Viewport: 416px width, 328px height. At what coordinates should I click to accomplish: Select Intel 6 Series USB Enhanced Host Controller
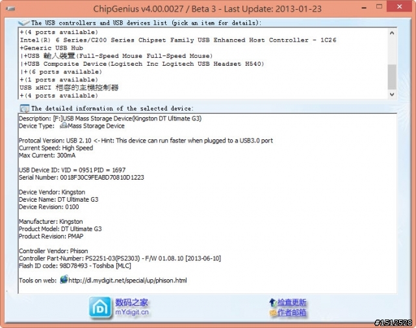(178, 40)
